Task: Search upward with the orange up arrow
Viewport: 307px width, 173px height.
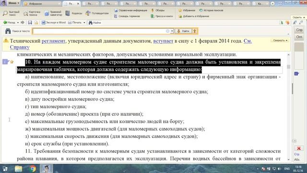Action: (195, 31)
